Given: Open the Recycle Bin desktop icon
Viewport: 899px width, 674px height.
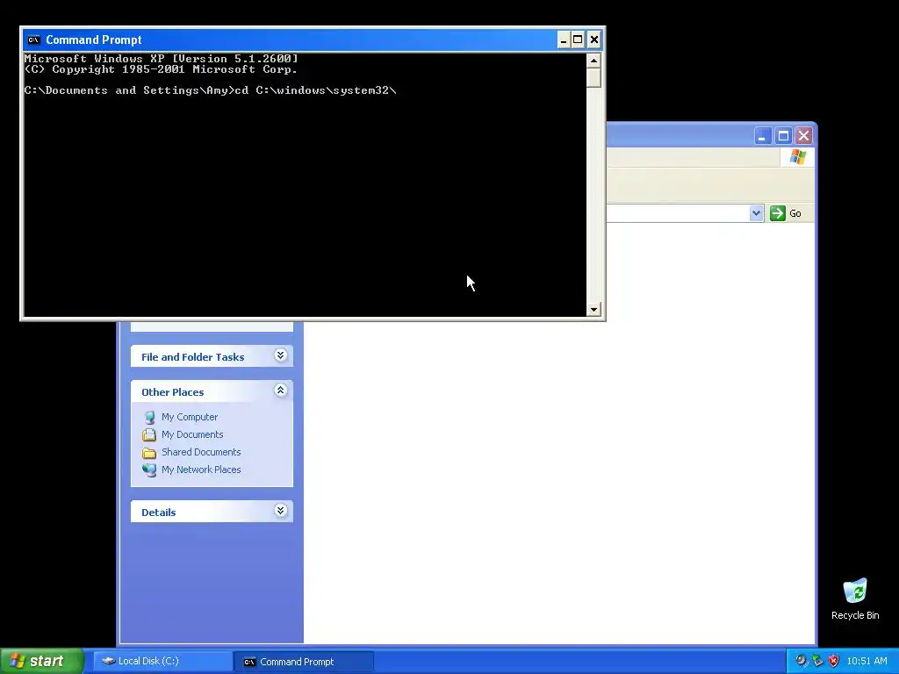Looking at the screenshot, I should coord(855,599).
